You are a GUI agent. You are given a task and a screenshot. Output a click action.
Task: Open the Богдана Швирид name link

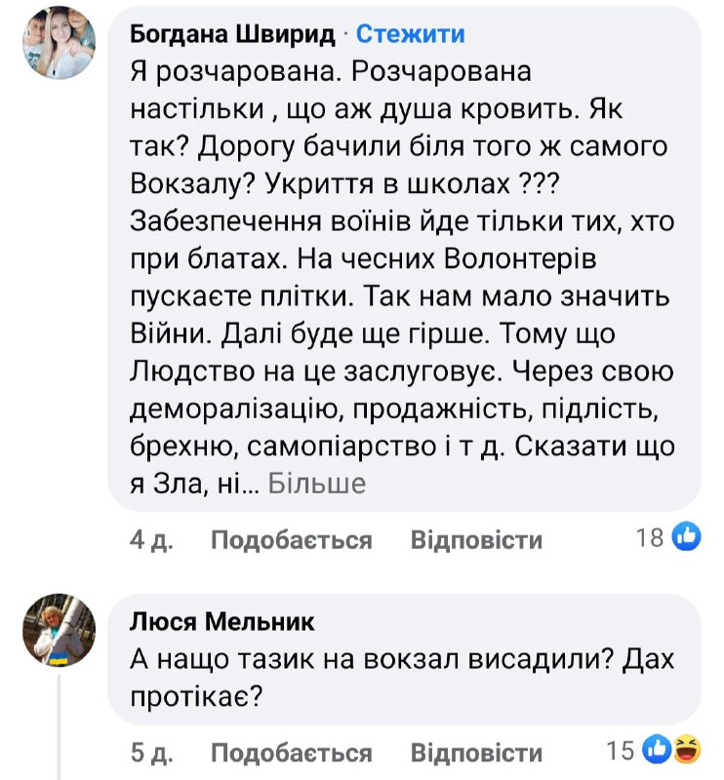coord(232,34)
